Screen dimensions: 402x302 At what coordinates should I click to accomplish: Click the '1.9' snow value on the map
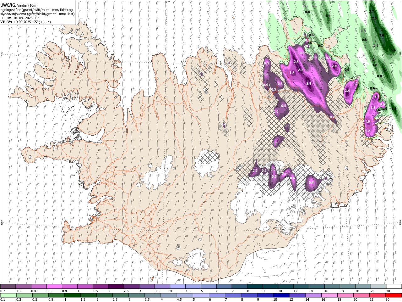tap(368, 121)
